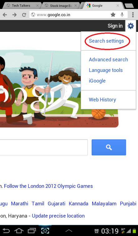The image size is (138, 236).
Task: Reload the page with refresh icon
Action: coord(24,15)
